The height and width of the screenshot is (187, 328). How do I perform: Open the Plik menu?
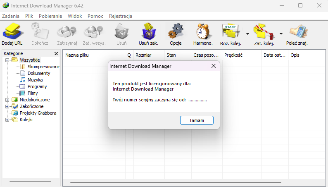[29, 16]
